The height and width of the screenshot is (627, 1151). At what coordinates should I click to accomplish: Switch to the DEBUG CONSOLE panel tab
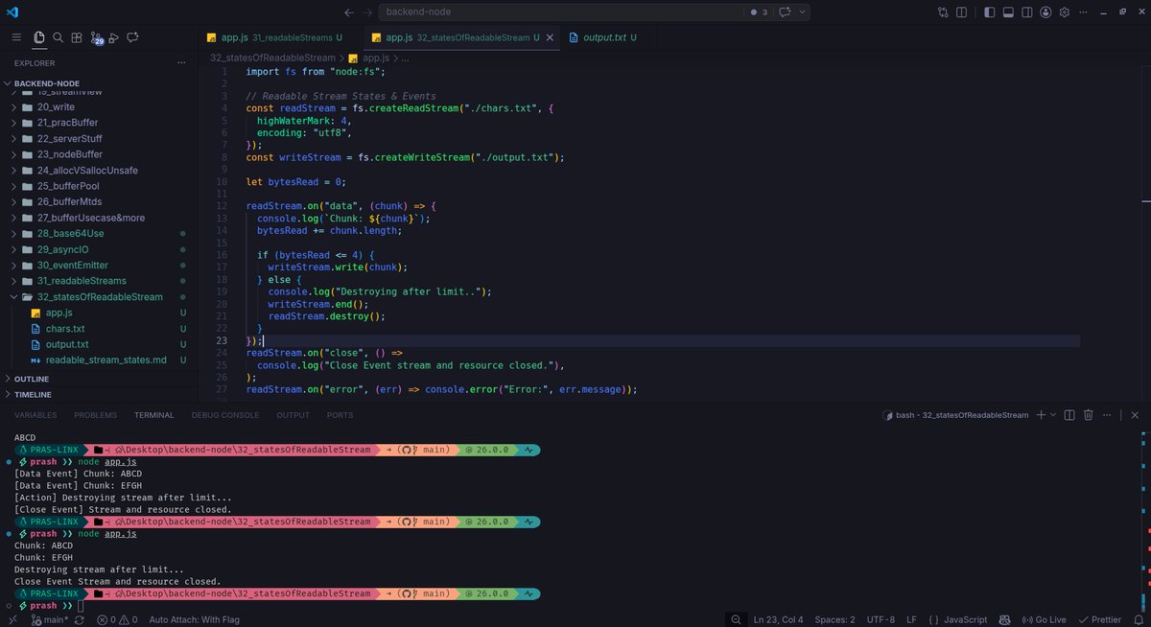pos(224,415)
